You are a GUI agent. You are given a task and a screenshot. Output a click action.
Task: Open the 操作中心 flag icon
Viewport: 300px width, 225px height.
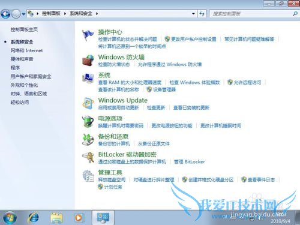point(88,35)
